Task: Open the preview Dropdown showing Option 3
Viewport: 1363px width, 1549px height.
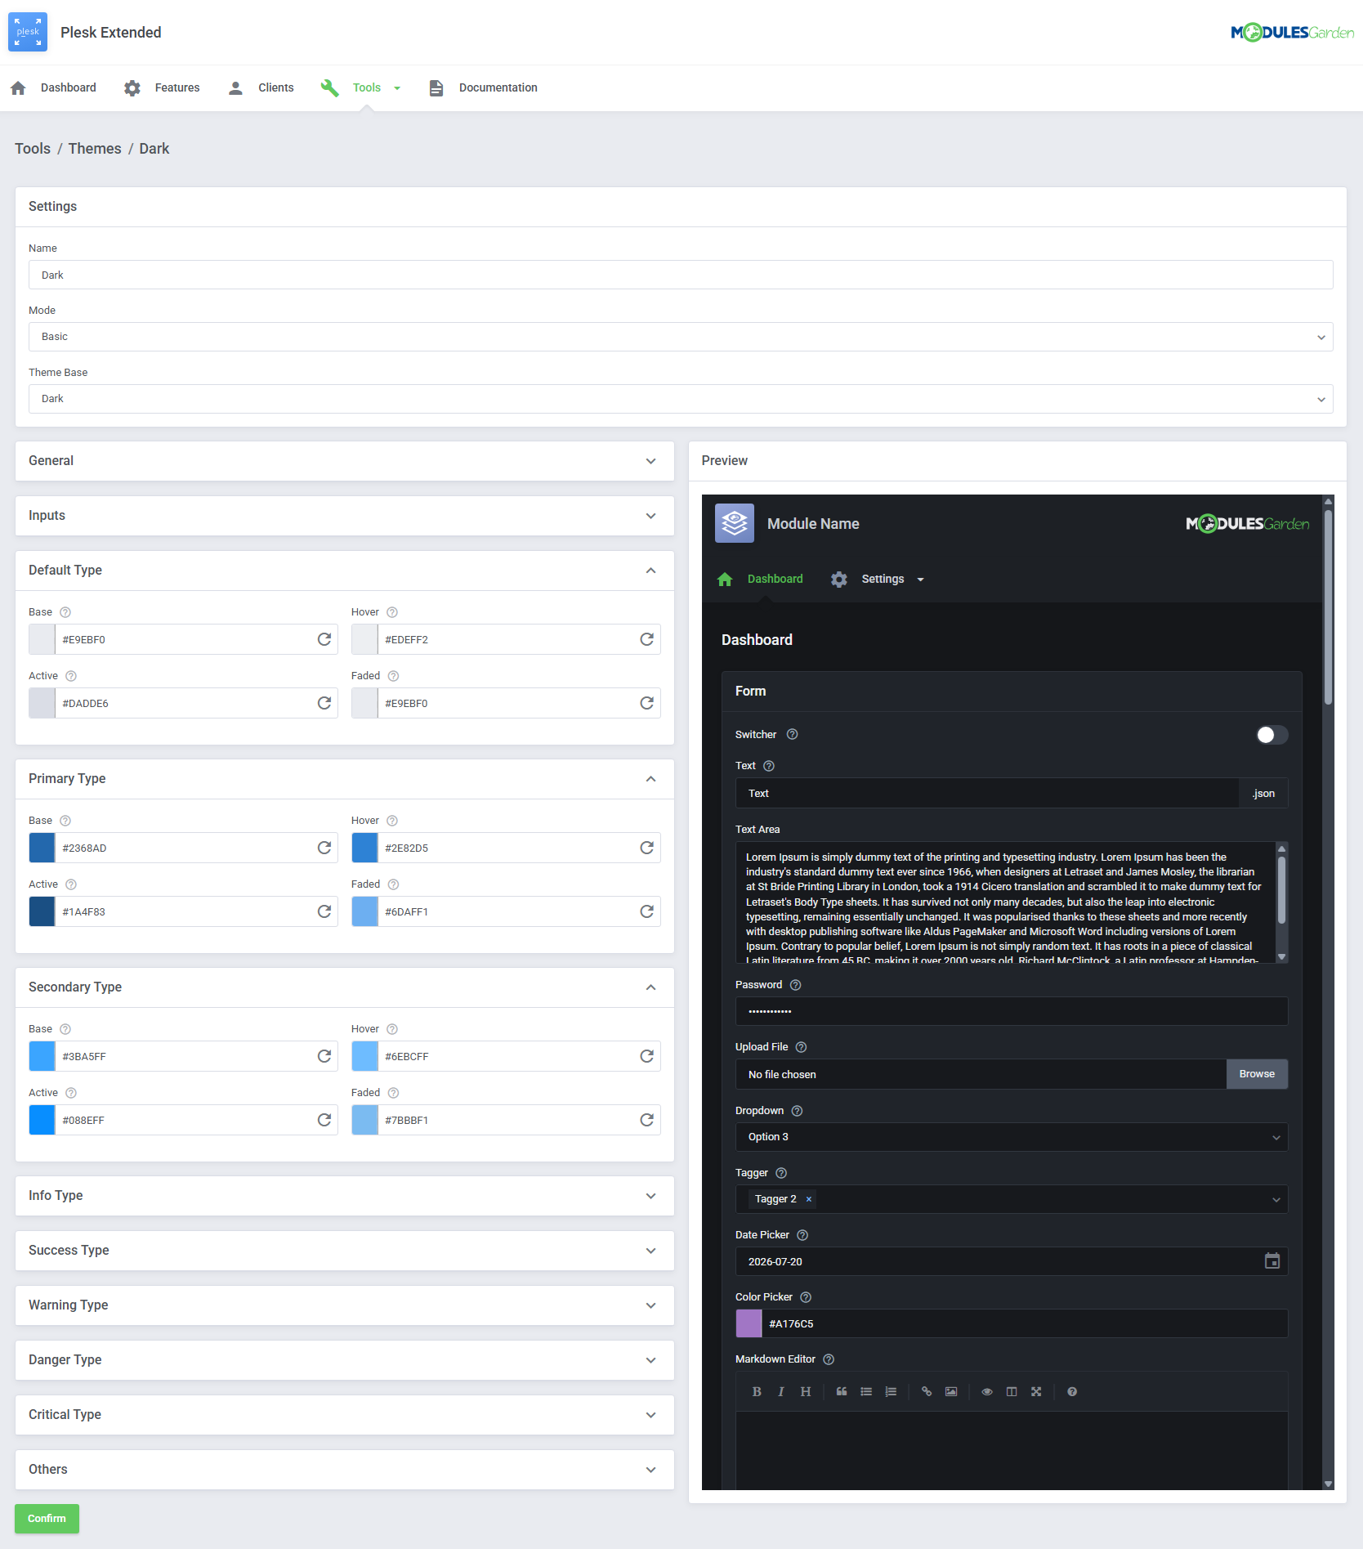Action: 1012,1137
